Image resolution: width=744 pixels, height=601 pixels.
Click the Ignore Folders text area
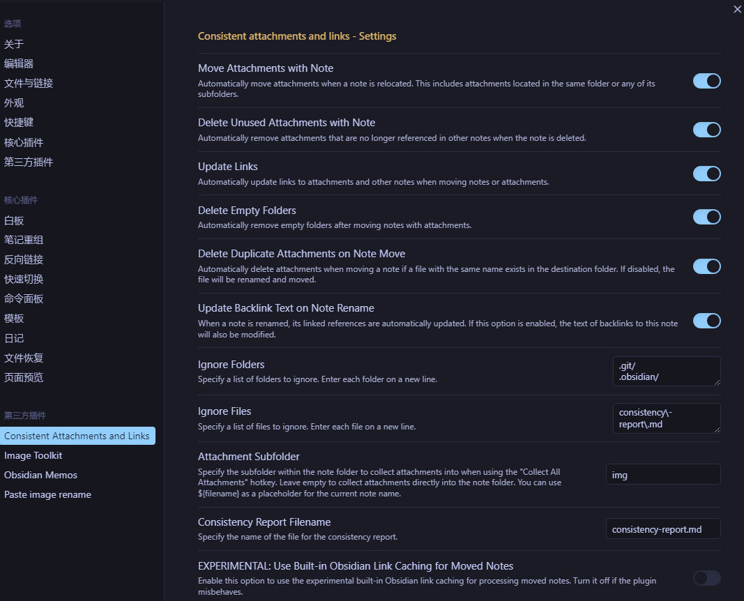click(666, 371)
